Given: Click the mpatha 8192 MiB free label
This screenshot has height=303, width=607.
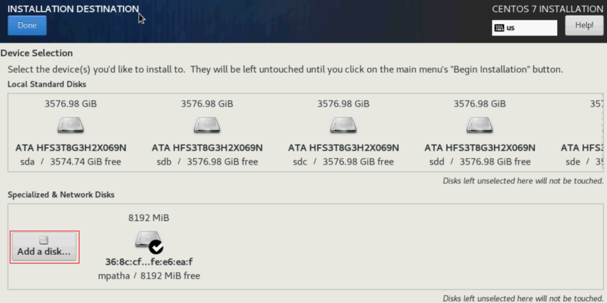Looking at the screenshot, I should [149, 276].
